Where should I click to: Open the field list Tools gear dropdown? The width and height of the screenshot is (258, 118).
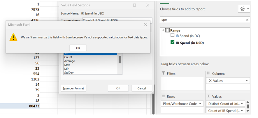(x=244, y=9)
